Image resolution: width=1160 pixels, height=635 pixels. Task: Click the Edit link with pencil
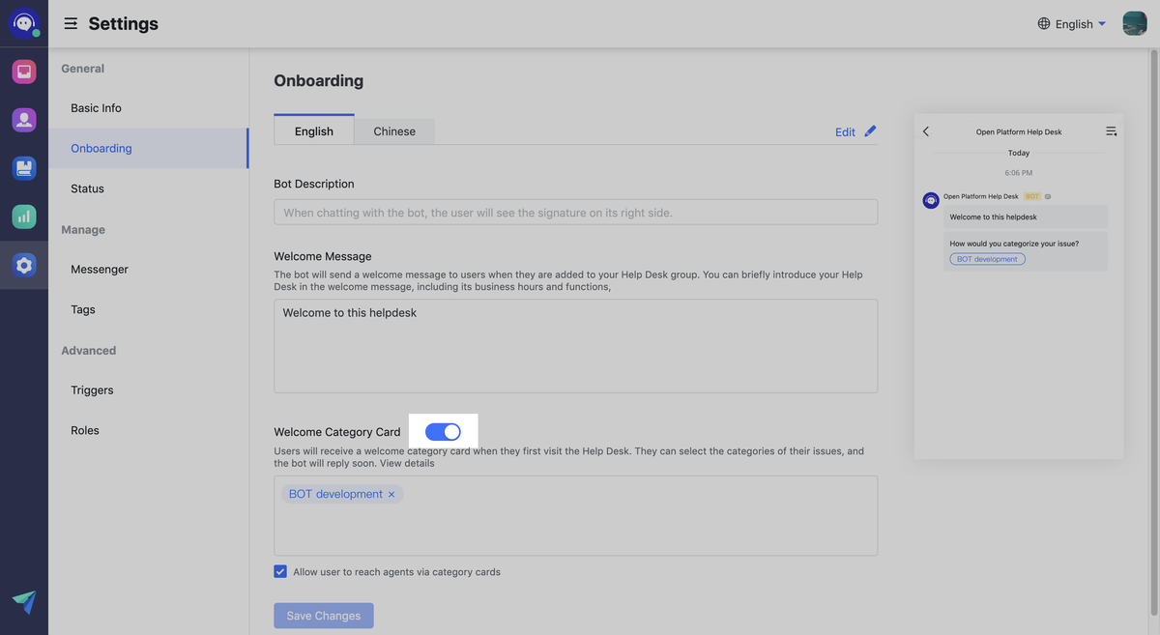(855, 131)
